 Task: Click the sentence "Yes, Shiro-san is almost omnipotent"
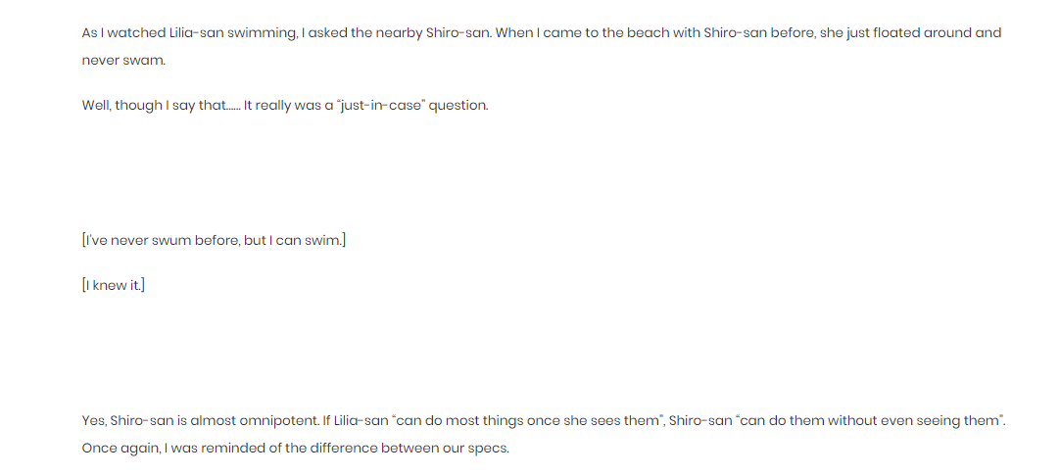(201, 420)
